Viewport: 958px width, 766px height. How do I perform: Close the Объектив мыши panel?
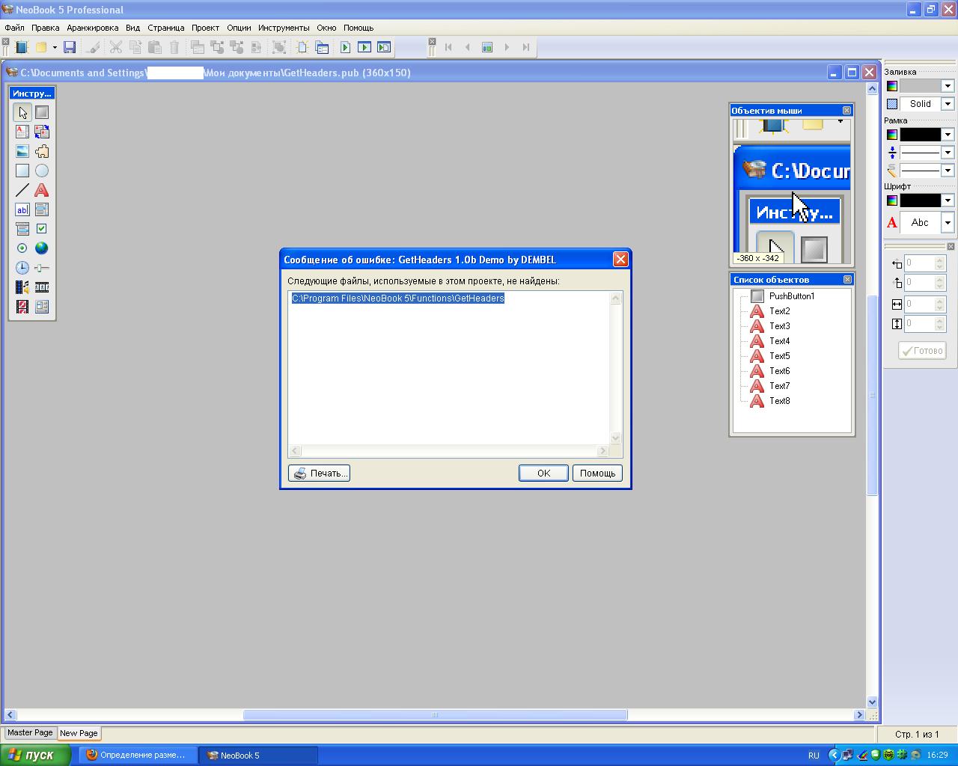tap(846, 110)
